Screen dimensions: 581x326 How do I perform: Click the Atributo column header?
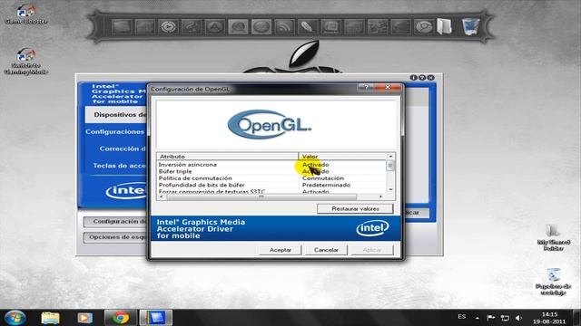(x=228, y=157)
